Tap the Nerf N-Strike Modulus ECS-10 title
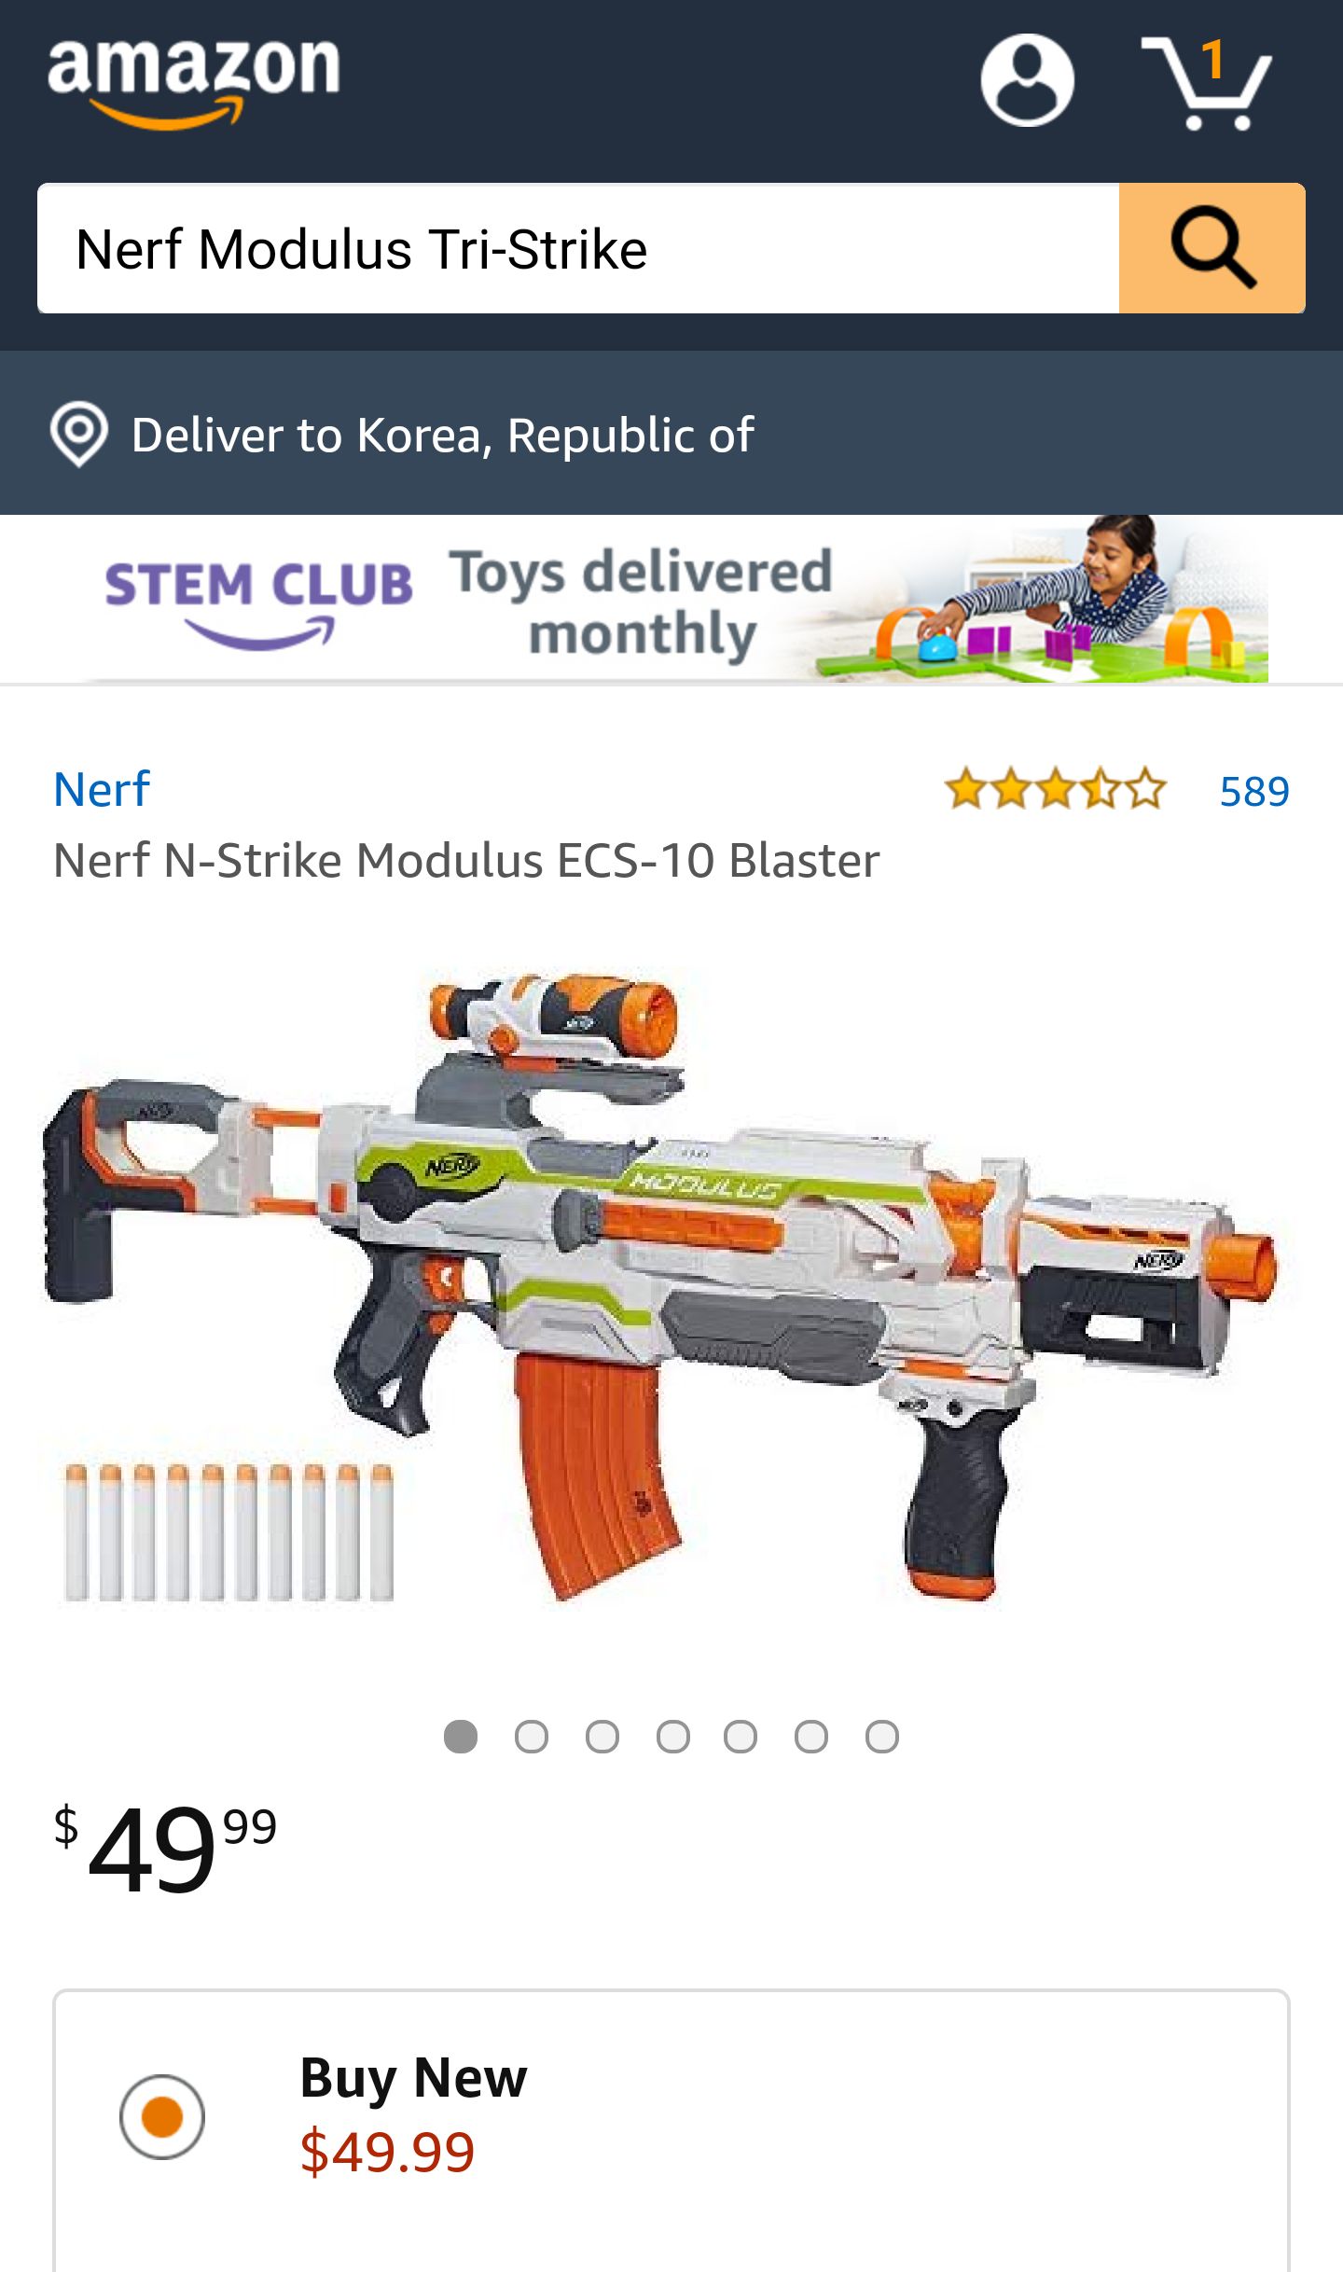This screenshot has width=1343, height=2272. coord(466,860)
